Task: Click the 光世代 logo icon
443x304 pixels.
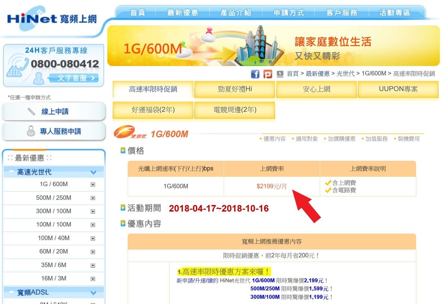Action: [x=131, y=133]
